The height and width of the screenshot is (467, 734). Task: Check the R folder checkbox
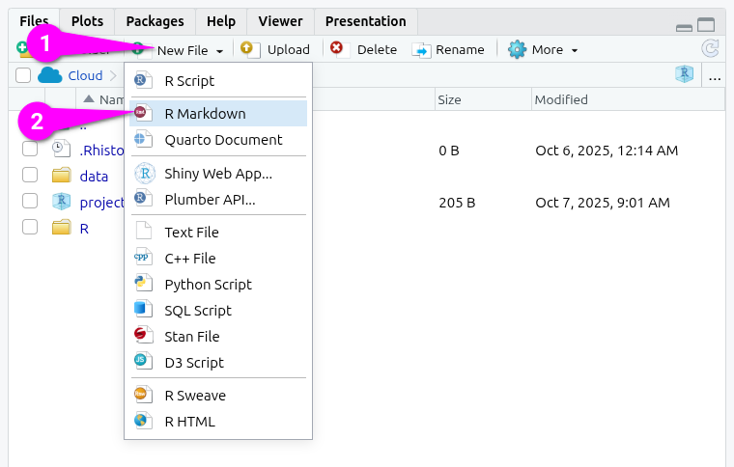pos(30,227)
